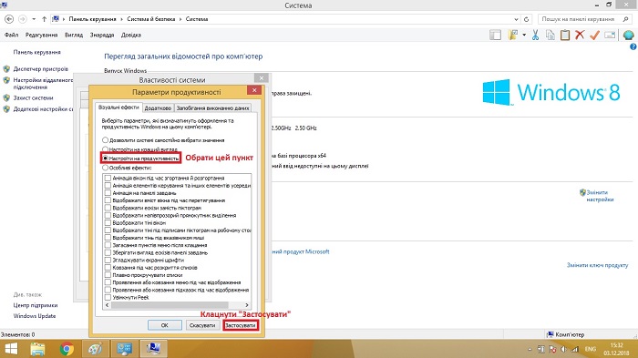638x358 pixels.
Task: Open Classic Shell settings shell icon
Action: [x=628, y=35]
